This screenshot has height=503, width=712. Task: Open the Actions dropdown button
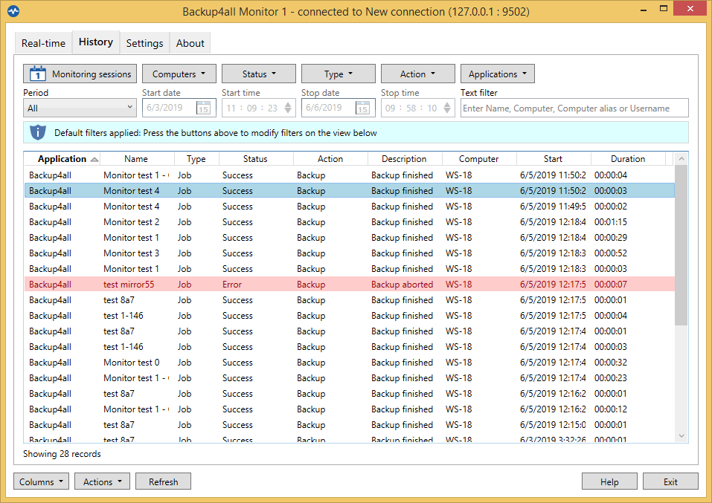click(x=102, y=481)
